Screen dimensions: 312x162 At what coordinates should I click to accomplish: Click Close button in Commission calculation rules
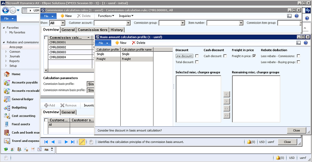pyautogui.click(x=287, y=142)
